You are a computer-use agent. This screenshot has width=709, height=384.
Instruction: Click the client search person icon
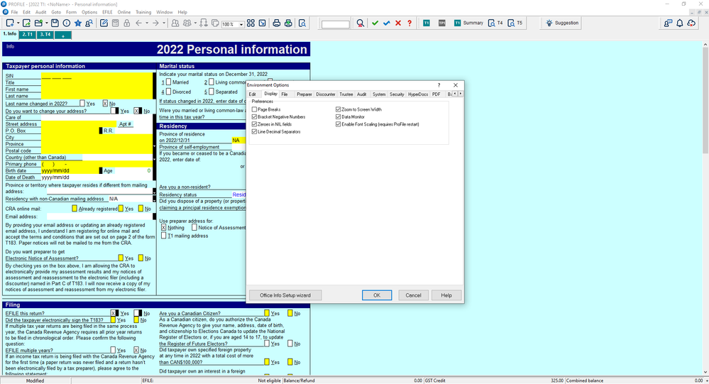pyautogui.click(x=89, y=23)
